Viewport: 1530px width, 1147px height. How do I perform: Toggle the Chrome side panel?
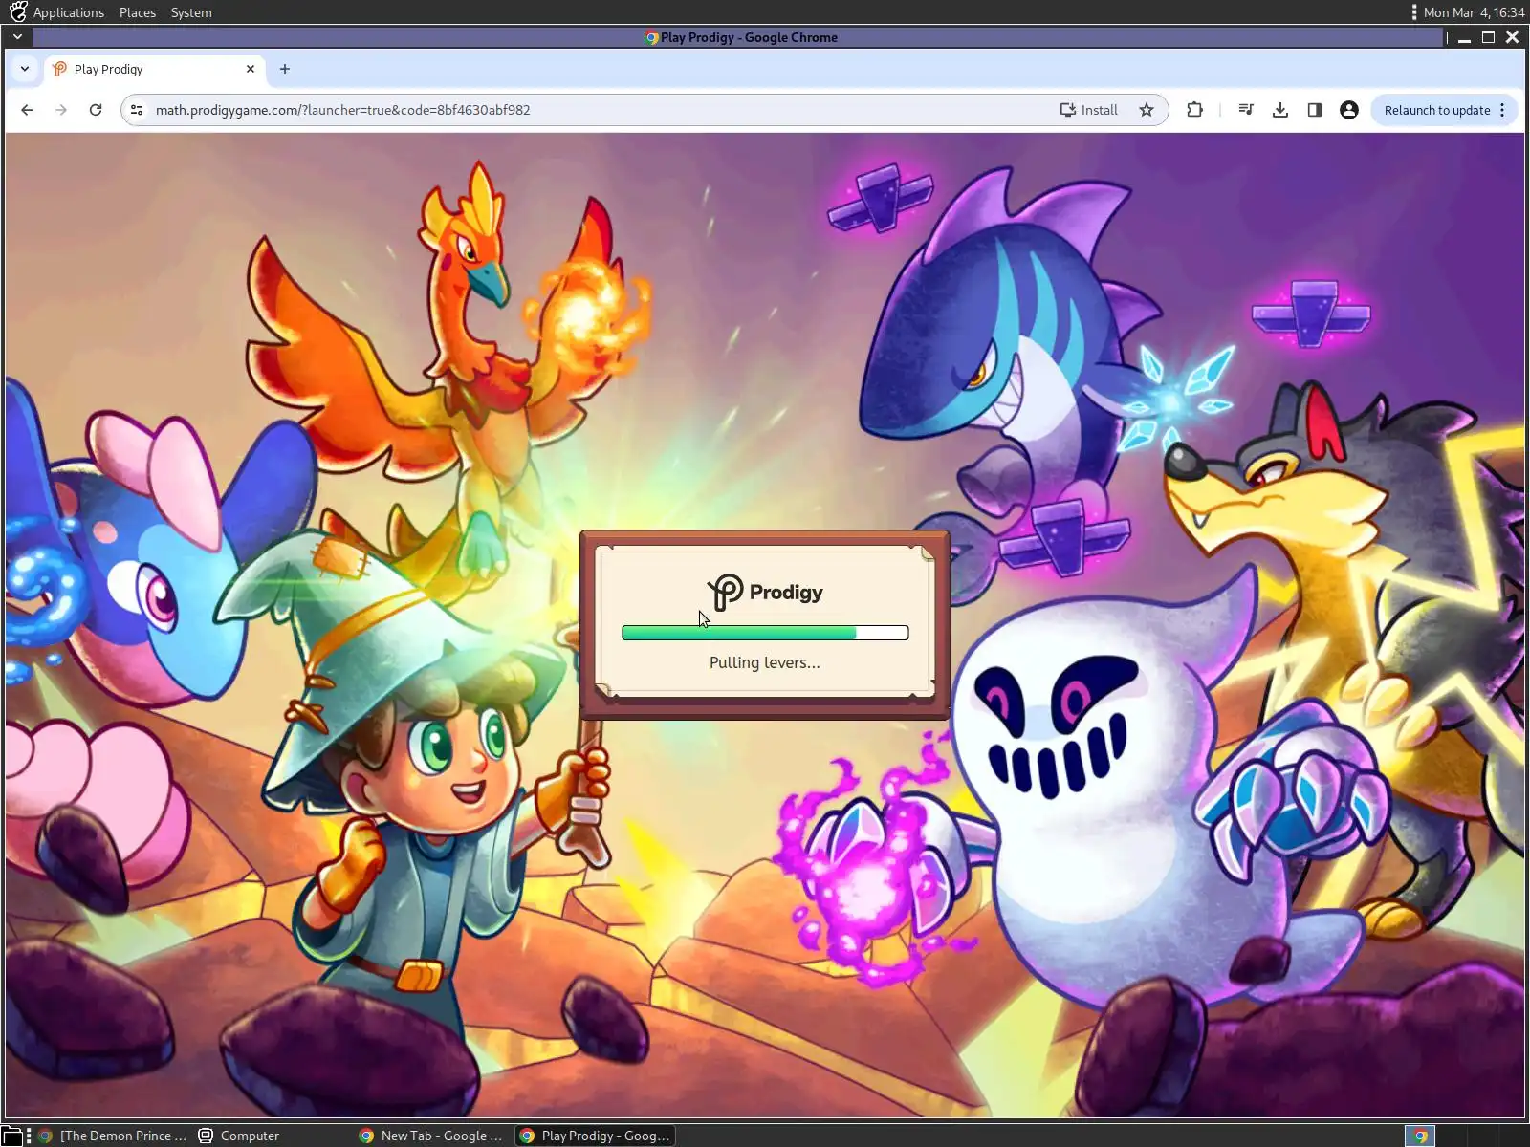pyautogui.click(x=1315, y=110)
